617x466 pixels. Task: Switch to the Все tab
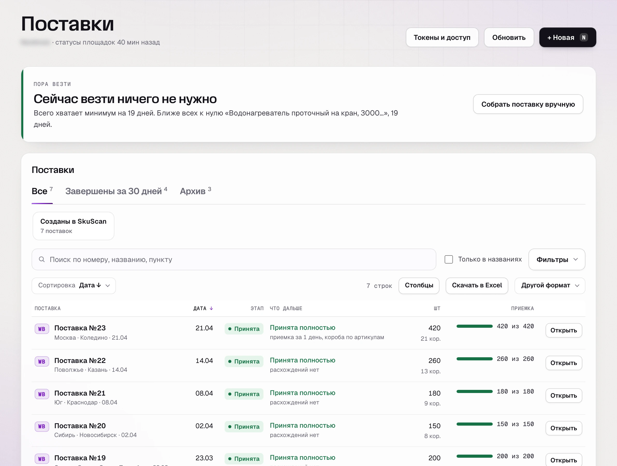(x=42, y=191)
